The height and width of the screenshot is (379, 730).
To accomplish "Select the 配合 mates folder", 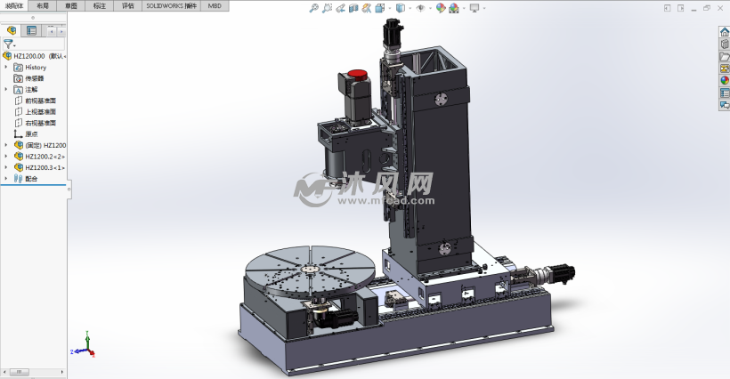I will click(26, 179).
